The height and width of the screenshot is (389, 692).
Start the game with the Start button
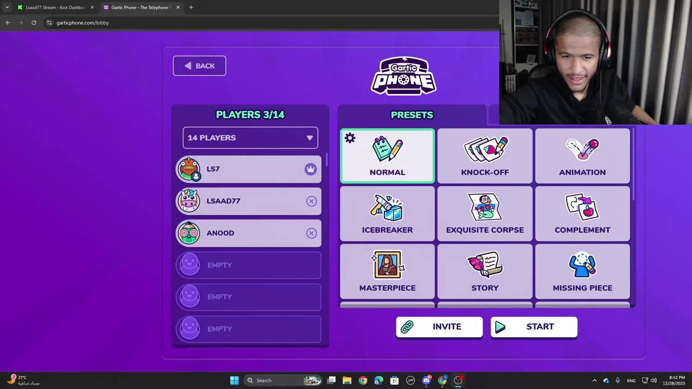(534, 327)
